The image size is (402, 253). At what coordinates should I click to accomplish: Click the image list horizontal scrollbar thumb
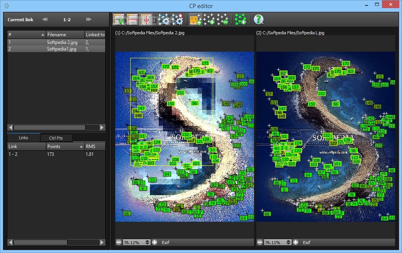pos(49,127)
